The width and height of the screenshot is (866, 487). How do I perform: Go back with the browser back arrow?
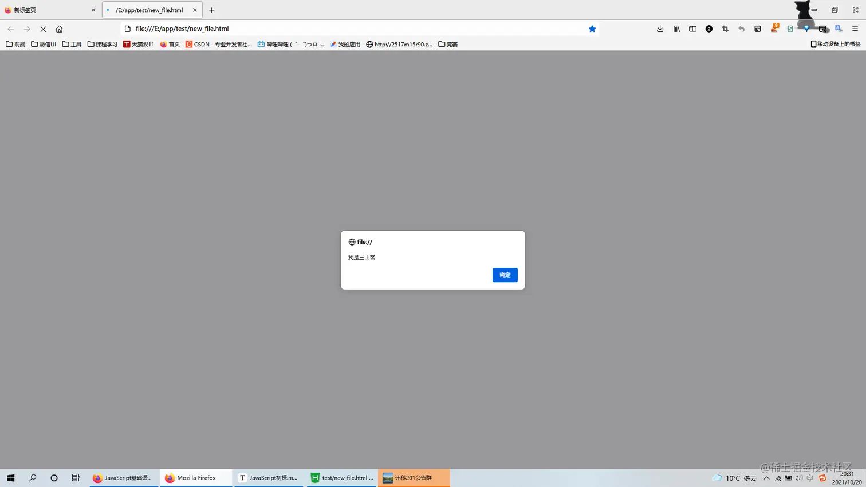tap(10, 29)
